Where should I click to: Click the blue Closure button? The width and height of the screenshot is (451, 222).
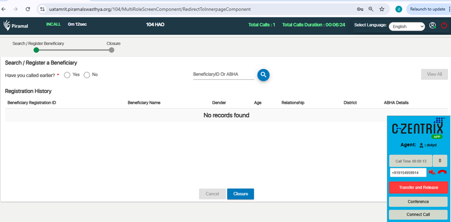240,194
